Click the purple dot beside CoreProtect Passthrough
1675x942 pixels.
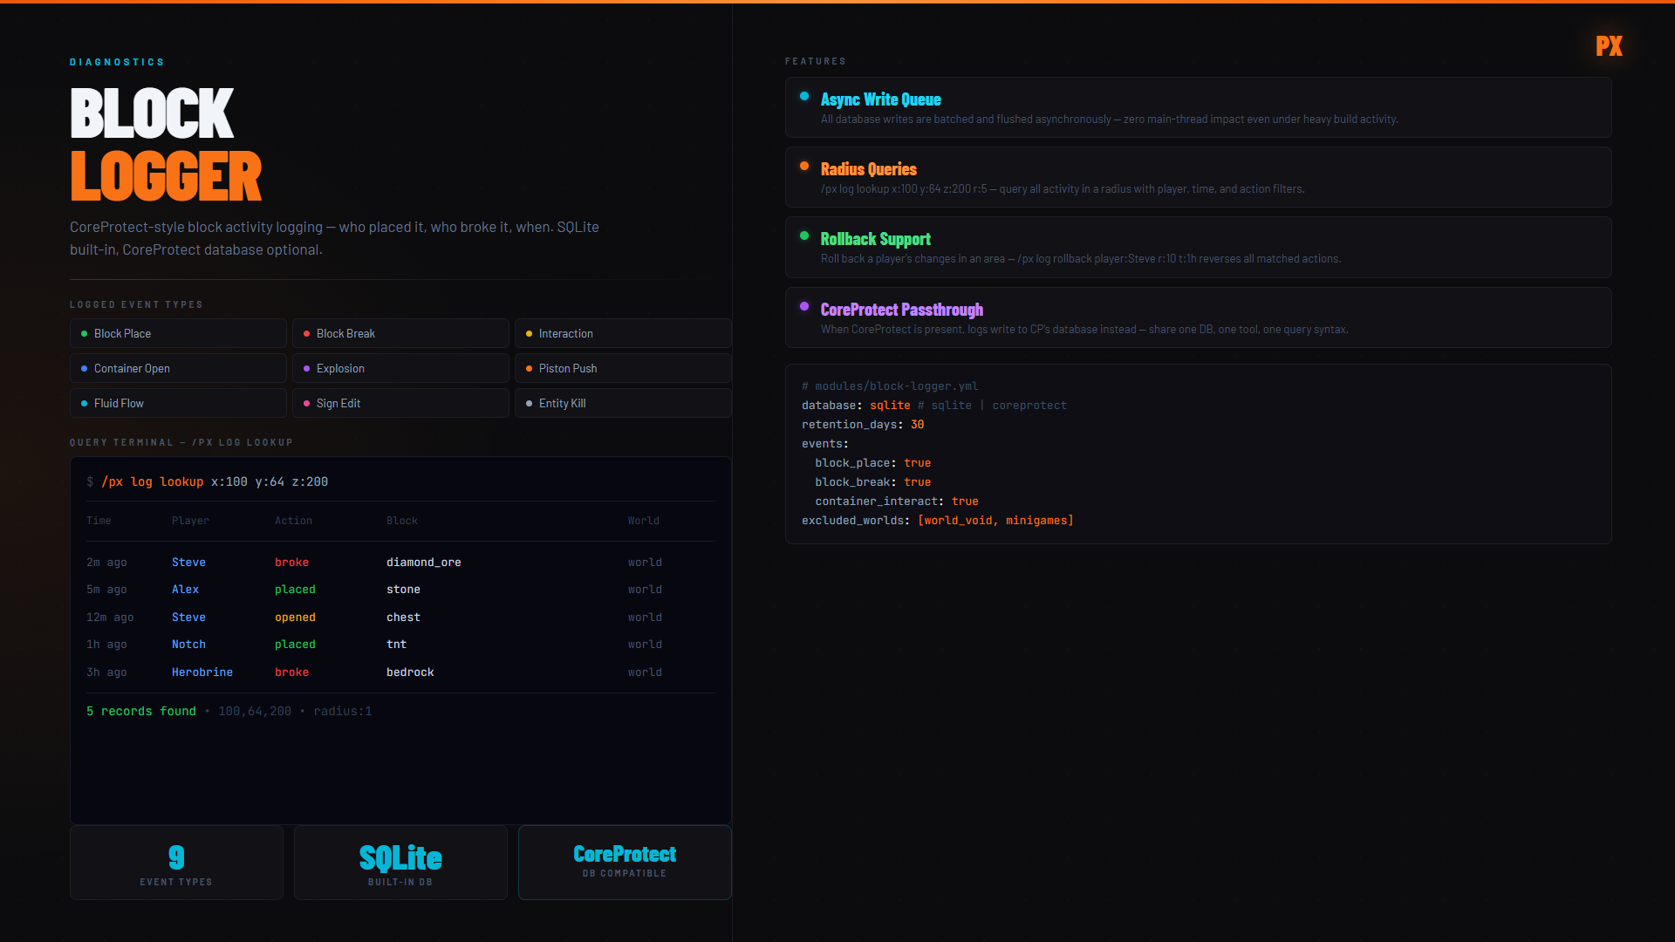pos(804,306)
